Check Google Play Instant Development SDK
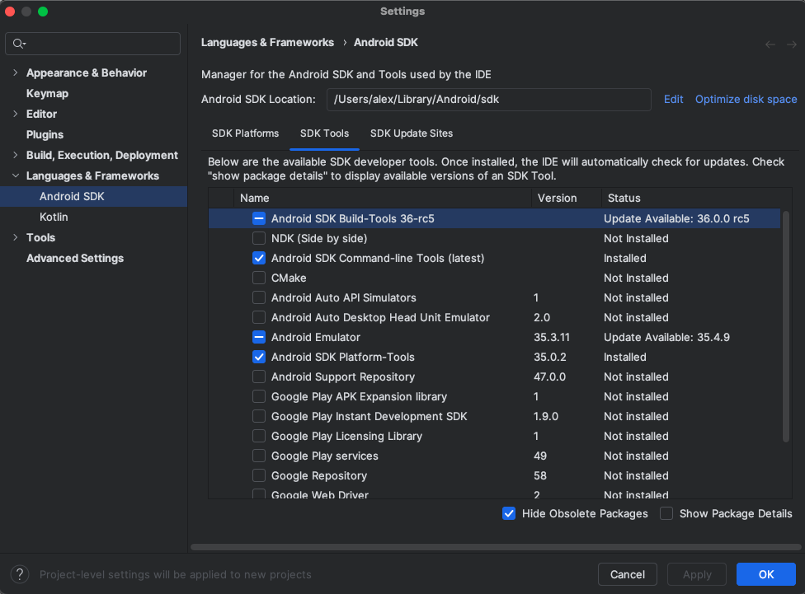Viewport: 805px width, 594px height. [x=259, y=416]
